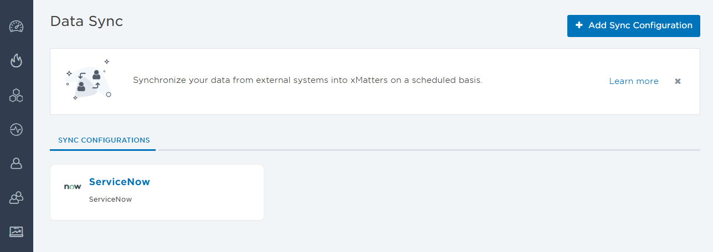Open the pulse activity icon in sidebar
This screenshot has height=252, width=713.
[x=16, y=129]
